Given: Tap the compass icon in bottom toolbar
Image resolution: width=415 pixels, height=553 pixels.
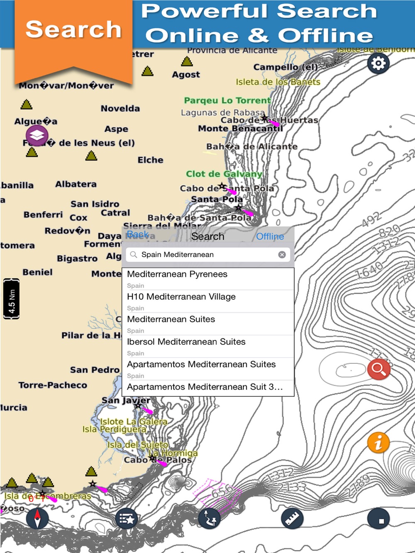Looking at the screenshot, I should click(37, 518).
